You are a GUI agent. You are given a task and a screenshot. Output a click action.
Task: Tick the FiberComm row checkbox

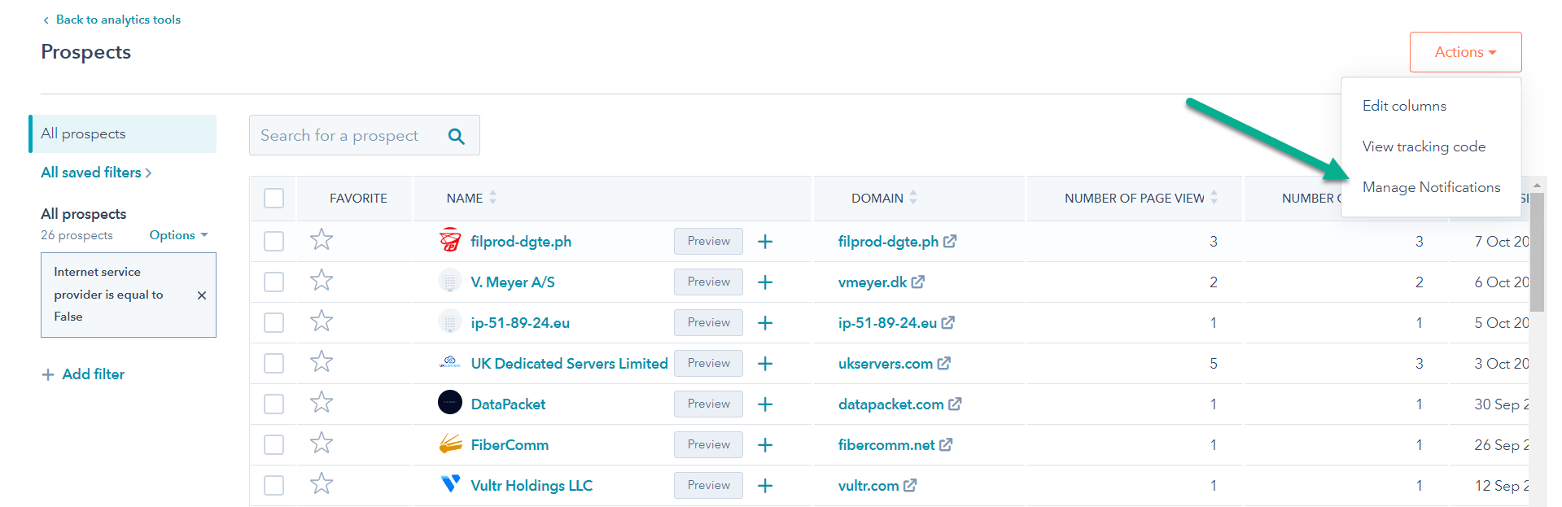pos(274,445)
